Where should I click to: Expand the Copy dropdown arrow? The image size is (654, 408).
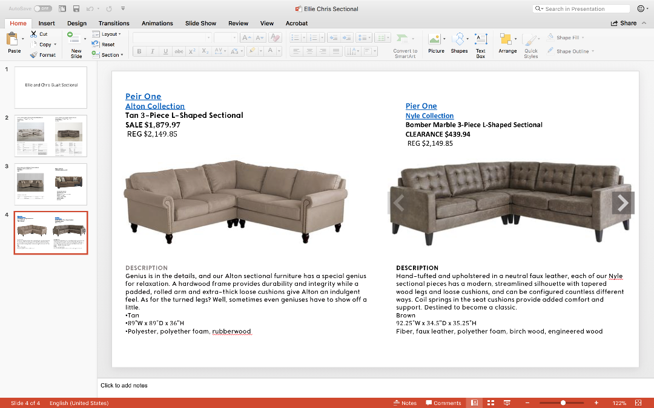click(55, 45)
